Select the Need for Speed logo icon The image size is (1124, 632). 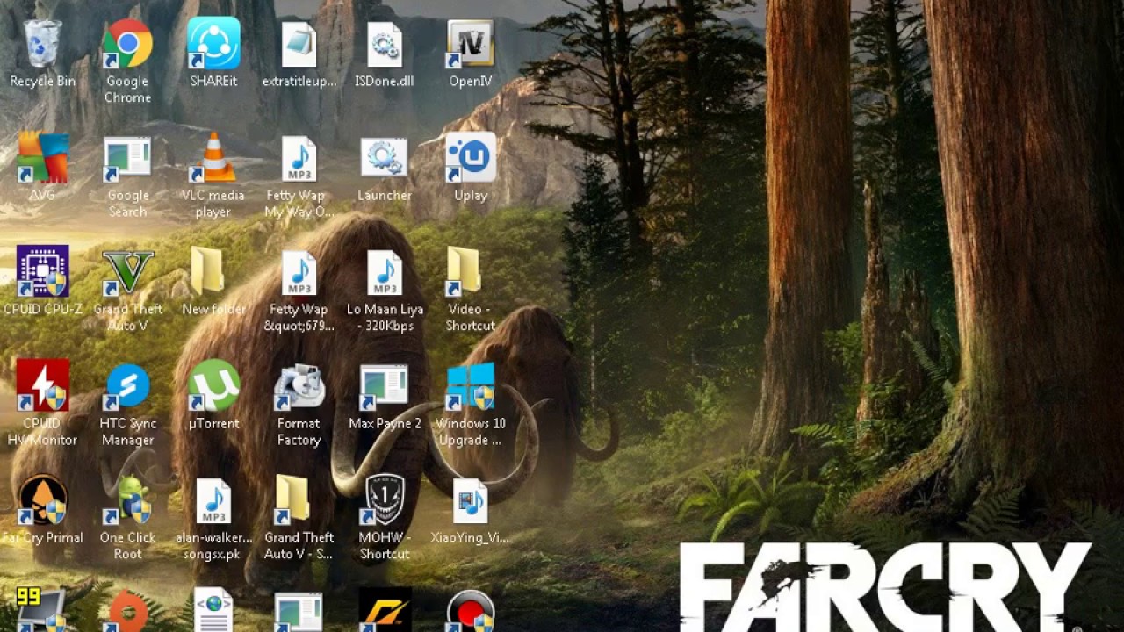[x=385, y=609]
